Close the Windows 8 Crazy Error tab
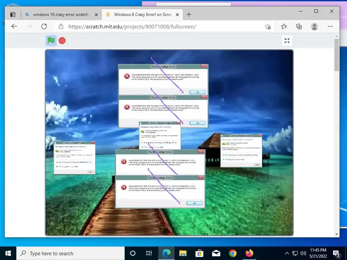The height and width of the screenshot is (260, 347). tap(177, 15)
